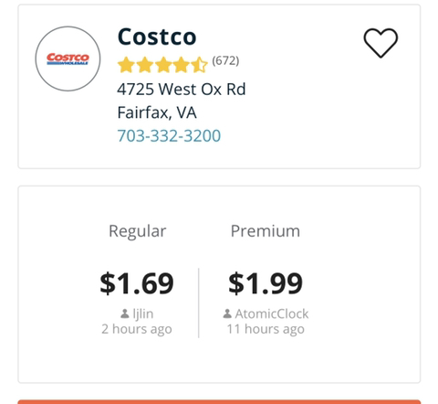Tap the 2 hours ago timestamp
This screenshot has width=438, height=404.
tap(137, 329)
